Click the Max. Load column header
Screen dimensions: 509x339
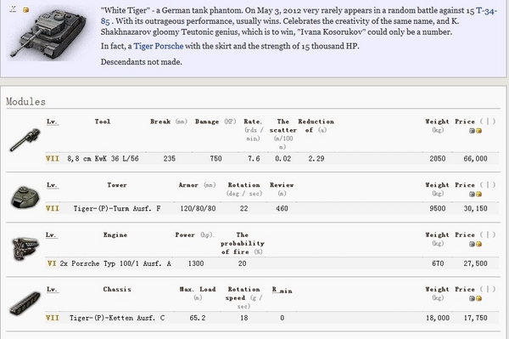point(198,293)
